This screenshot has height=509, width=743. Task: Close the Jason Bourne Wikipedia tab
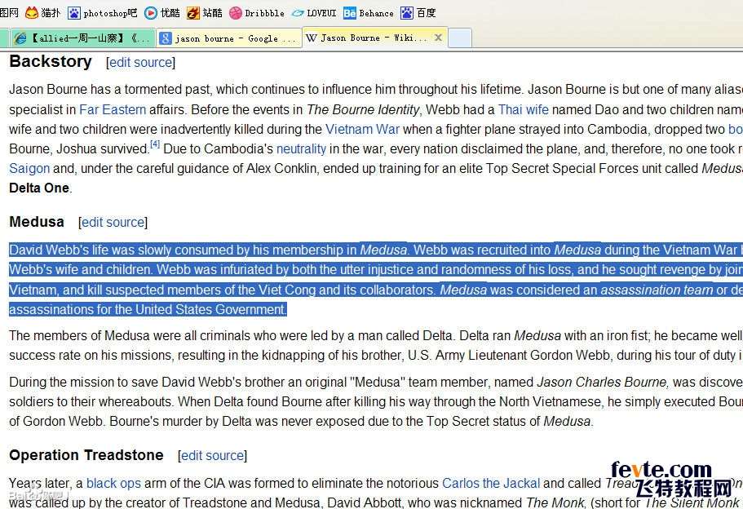(438, 38)
